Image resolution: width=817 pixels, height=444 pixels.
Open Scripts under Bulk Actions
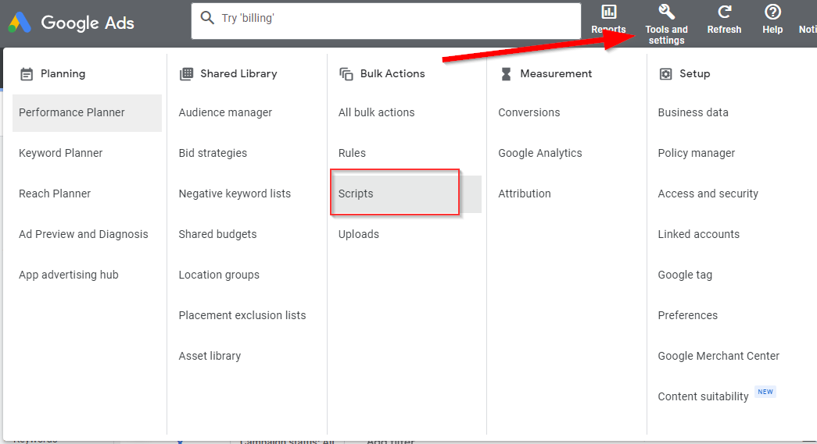(406, 194)
